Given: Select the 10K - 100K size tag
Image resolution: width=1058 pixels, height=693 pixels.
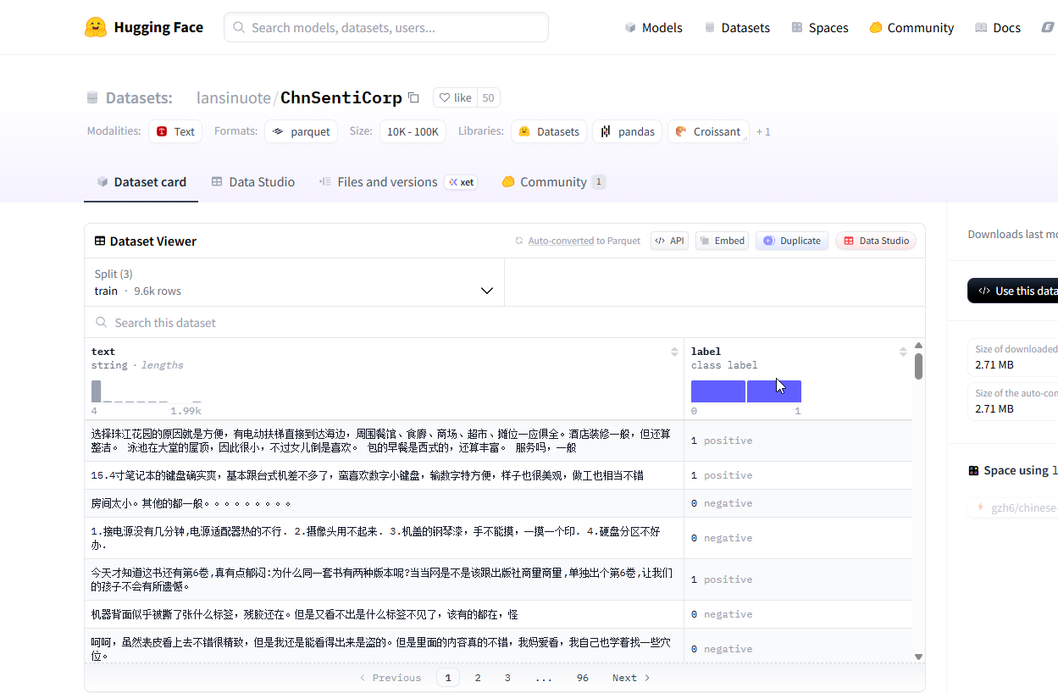Looking at the screenshot, I should pyautogui.click(x=413, y=131).
